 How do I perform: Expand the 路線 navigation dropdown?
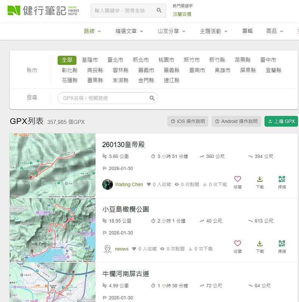coord(92,31)
